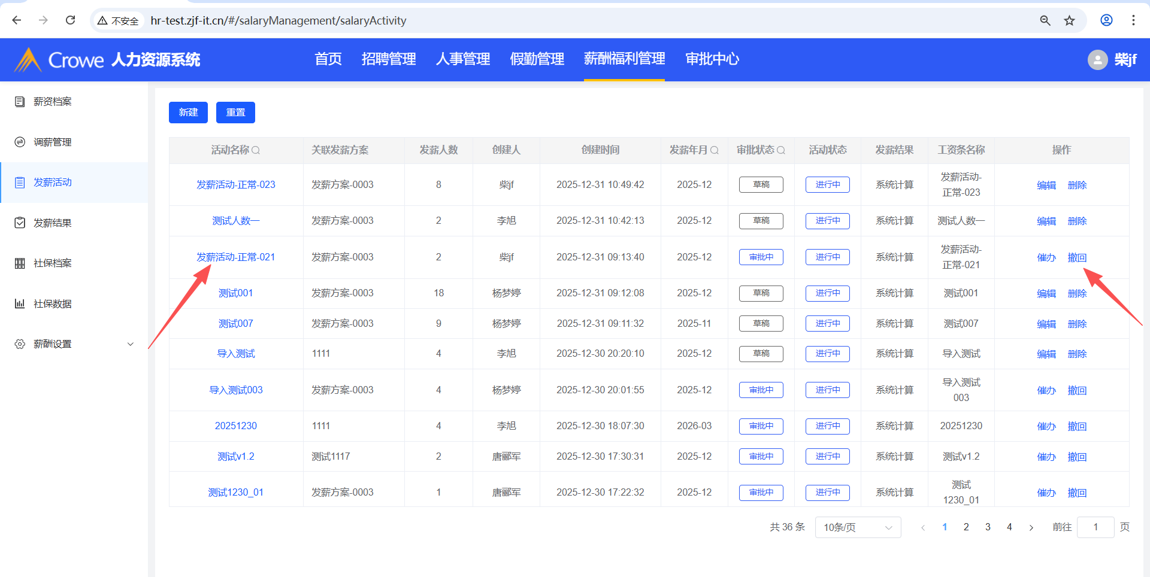1150x577 pixels.
Task: Open the 10条/页 page size dropdown
Action: (857, 527)
